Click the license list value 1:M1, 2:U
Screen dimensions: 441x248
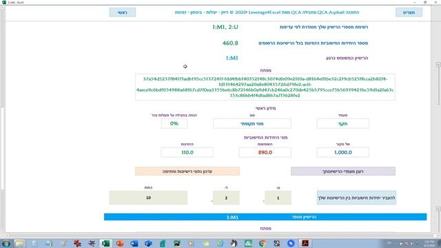tap(225, 27)
